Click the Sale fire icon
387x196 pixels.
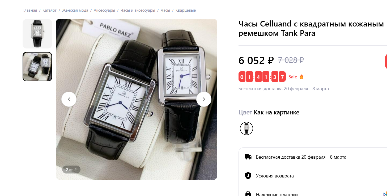click(301, 77)
